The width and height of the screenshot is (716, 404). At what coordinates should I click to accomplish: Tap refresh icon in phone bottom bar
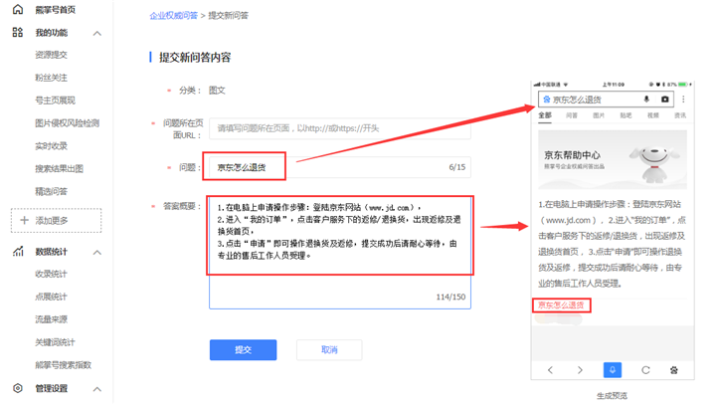(645, 370)
